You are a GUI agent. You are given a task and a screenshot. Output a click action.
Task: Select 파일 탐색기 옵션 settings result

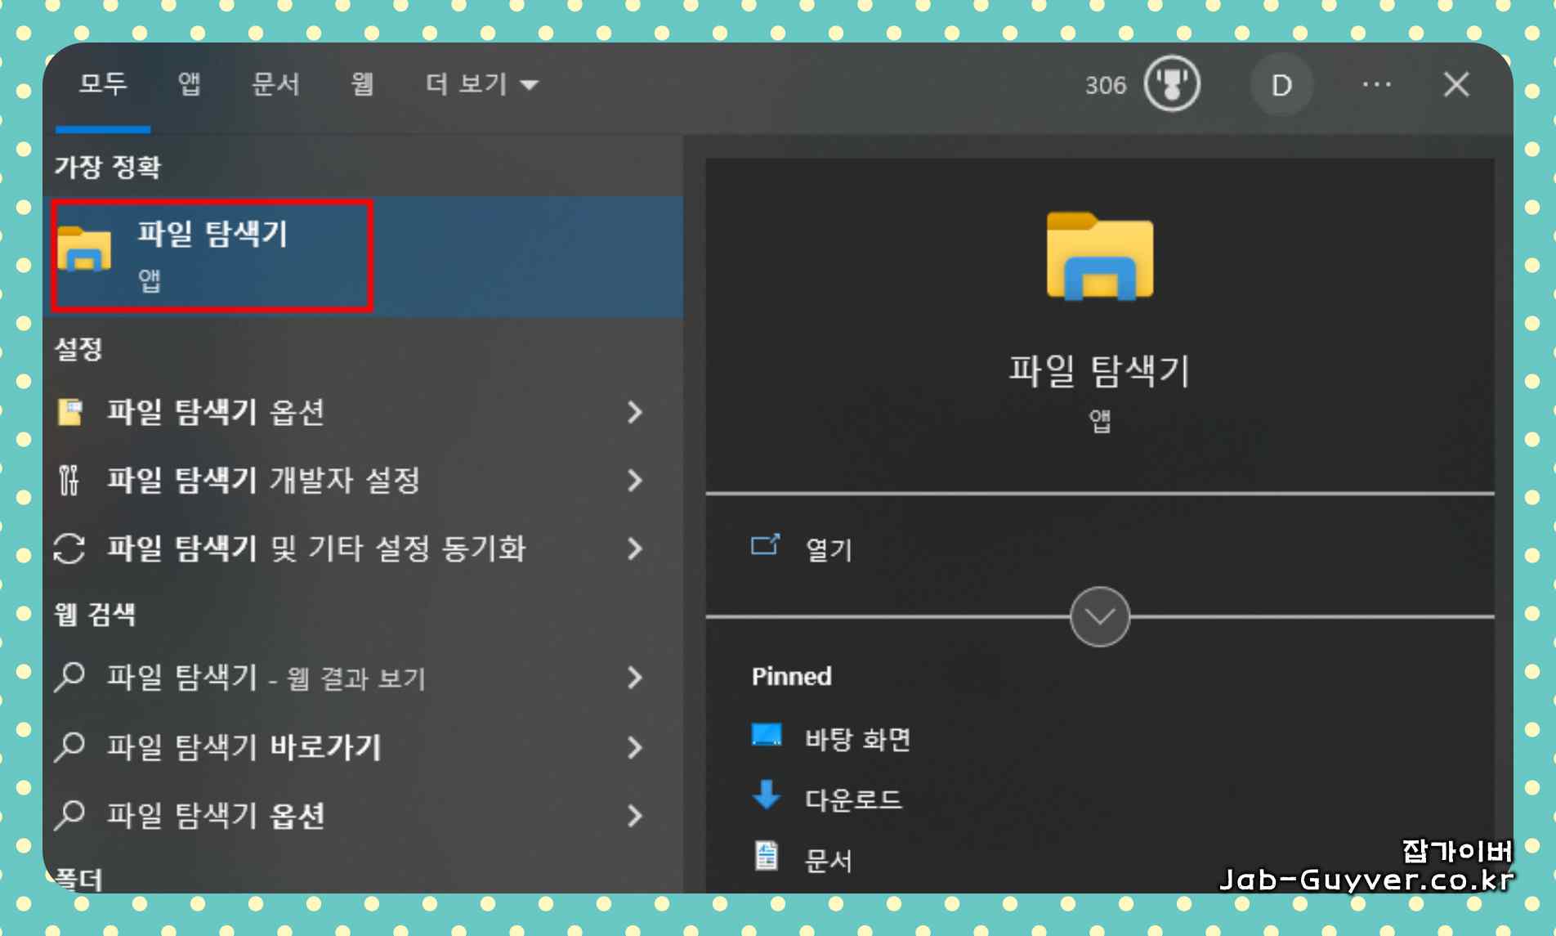(x=364, y=412)
